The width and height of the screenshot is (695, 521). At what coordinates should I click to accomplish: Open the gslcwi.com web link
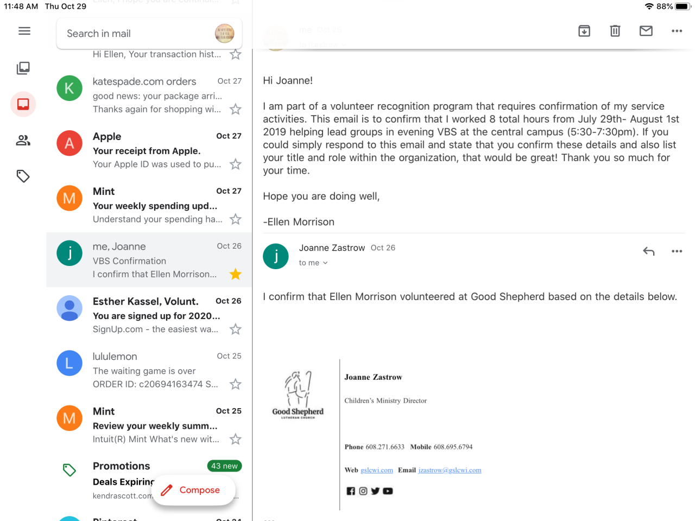(376, 471)
